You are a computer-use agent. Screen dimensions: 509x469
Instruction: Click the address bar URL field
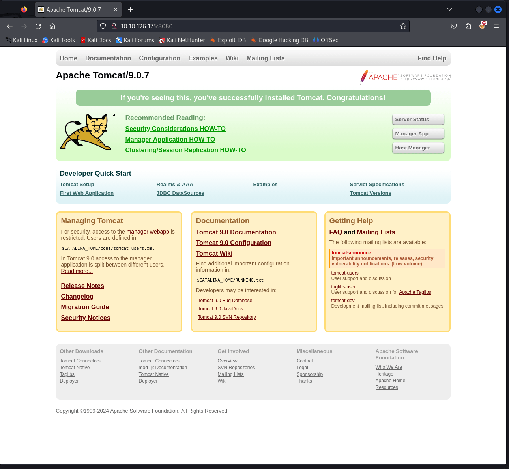coord(253,26)
